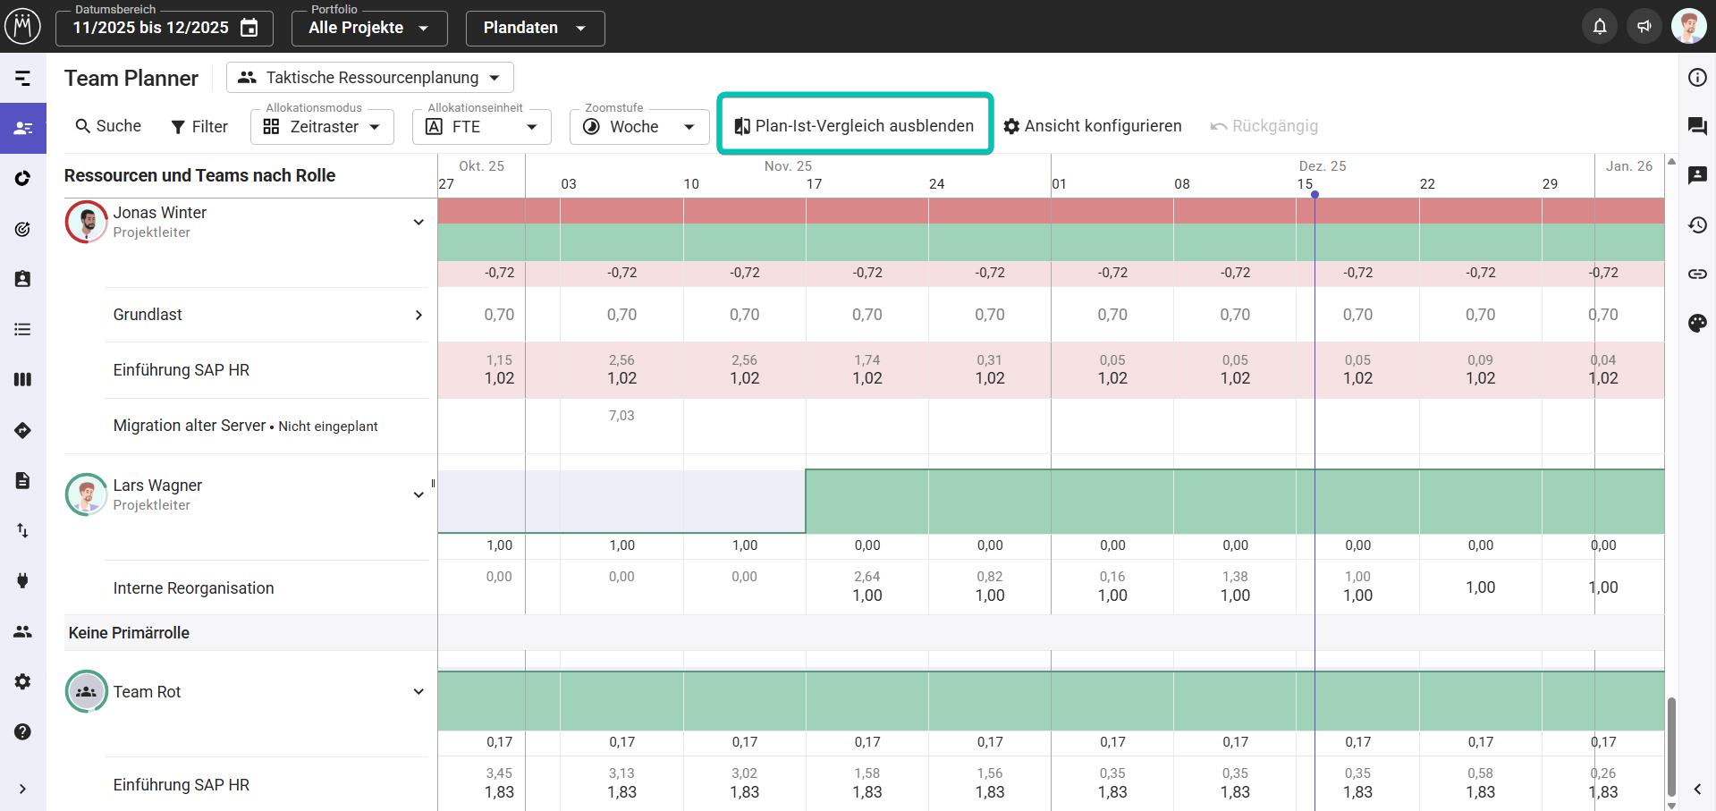Collapse the Jonas Winter resource row
The width and height of the screenshot is (1716, 811).
tap(418, 222)
